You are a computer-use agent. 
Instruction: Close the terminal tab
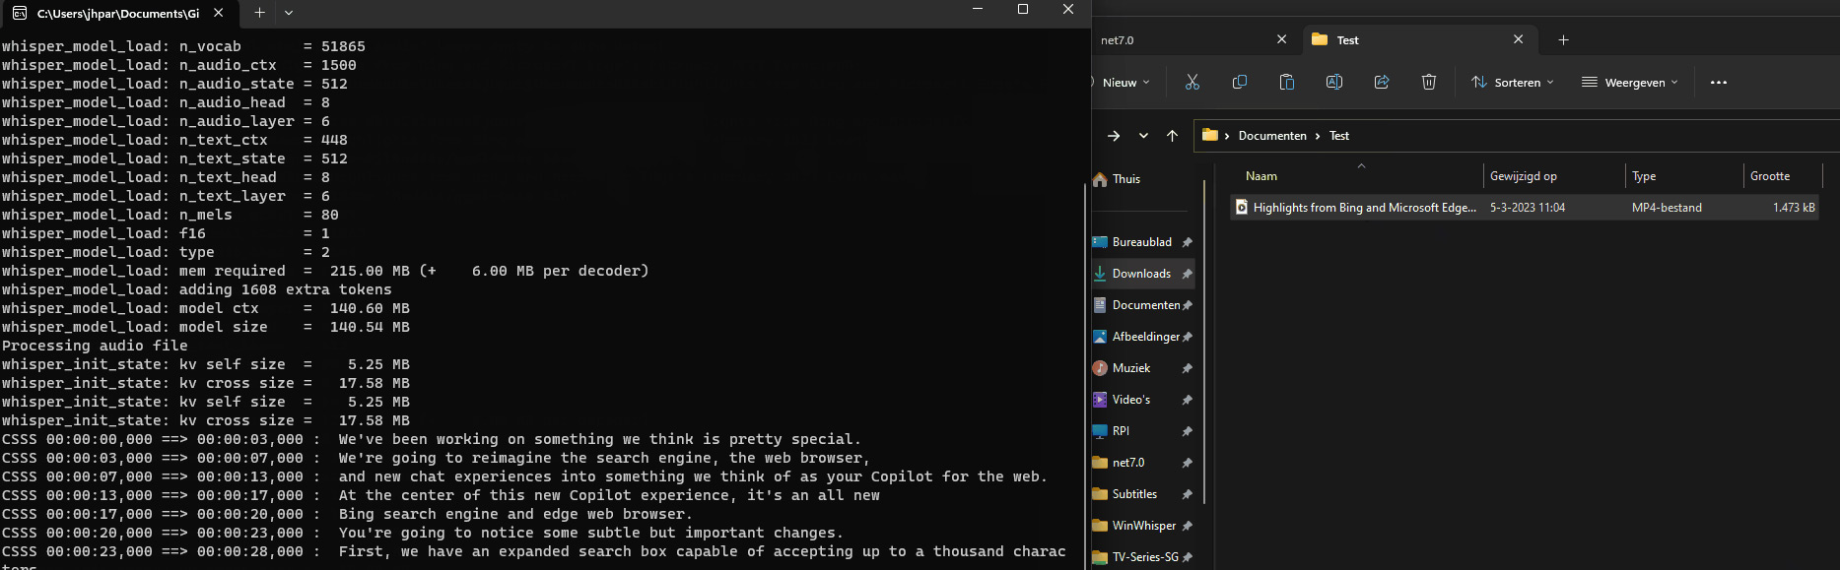coord(219,13)
